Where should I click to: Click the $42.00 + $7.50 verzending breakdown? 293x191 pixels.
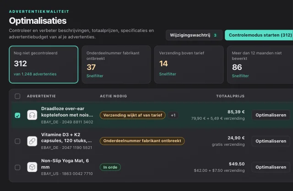219,170
